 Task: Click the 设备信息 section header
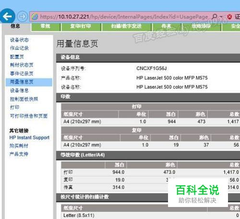148,58
